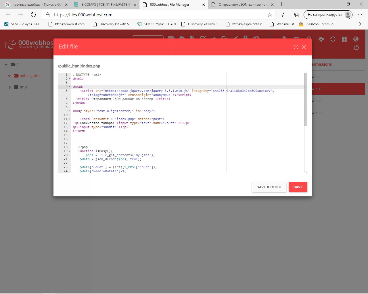This screenshot has height=294, width=368.
Task: Switch to the 000webhost File Manager tab
Action: (174, 5)
